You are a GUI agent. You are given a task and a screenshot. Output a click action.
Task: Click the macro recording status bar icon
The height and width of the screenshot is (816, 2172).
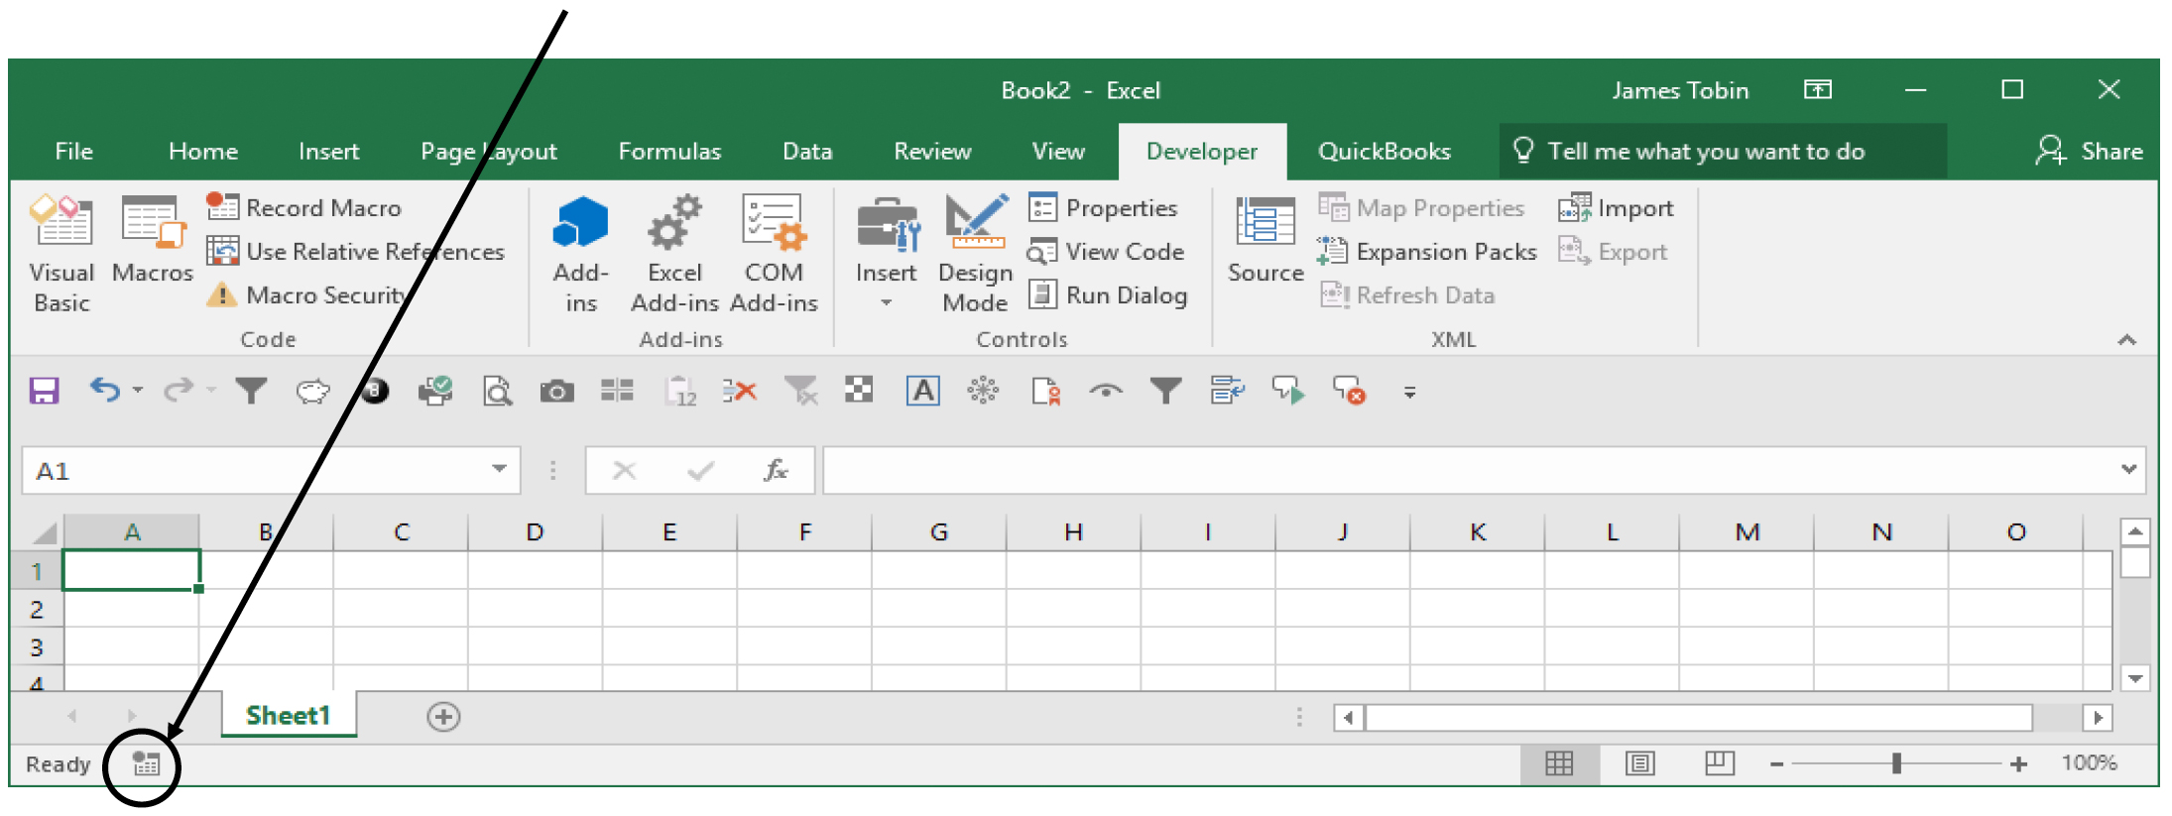pos(146,763)
